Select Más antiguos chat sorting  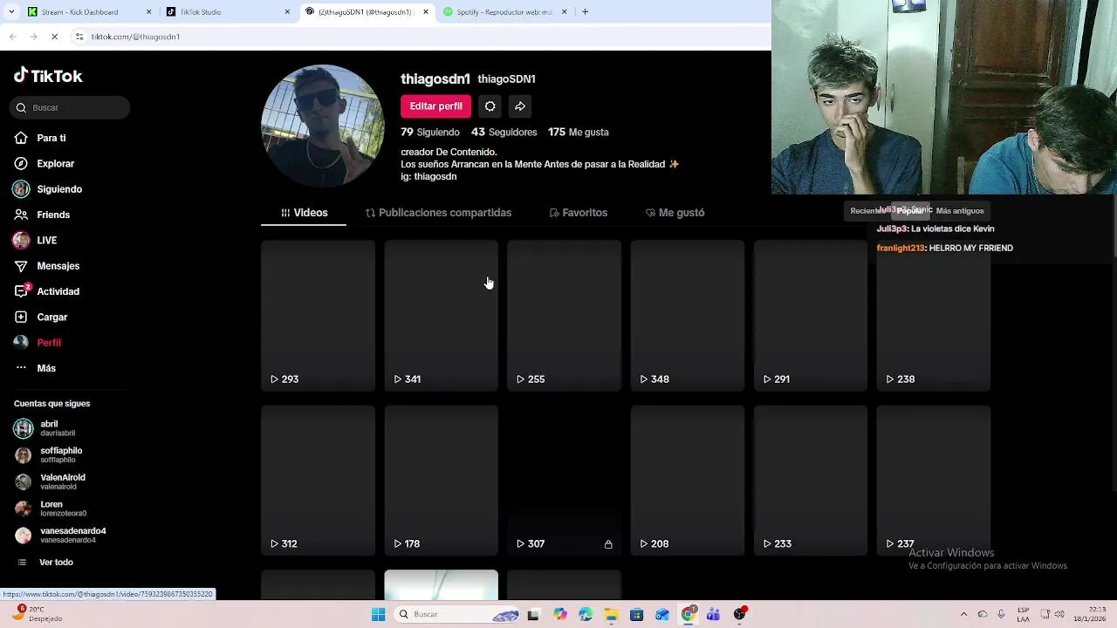960,211
